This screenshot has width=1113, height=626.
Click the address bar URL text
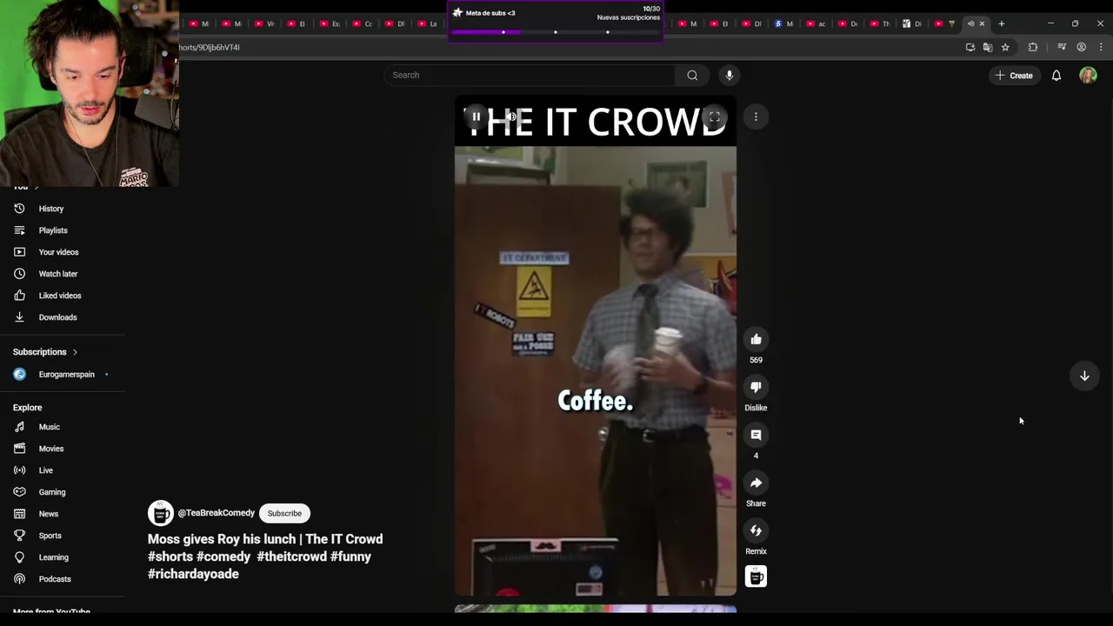[x=210, y=47]
